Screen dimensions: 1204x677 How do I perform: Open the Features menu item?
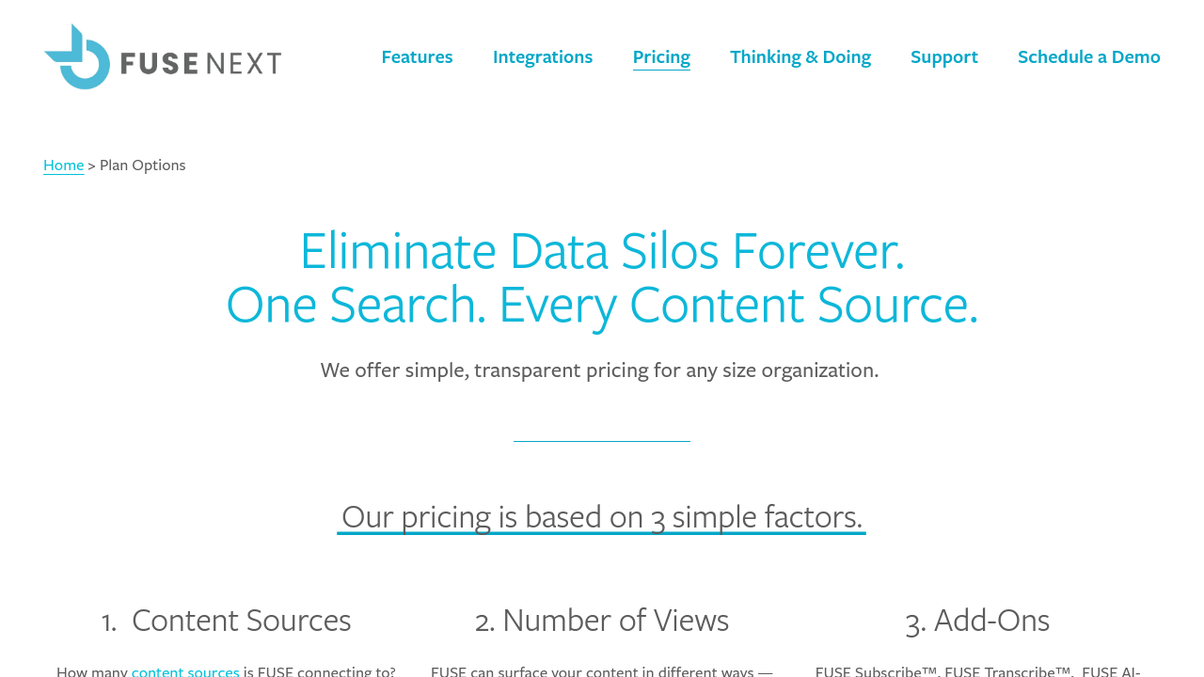tap(417, 57)
